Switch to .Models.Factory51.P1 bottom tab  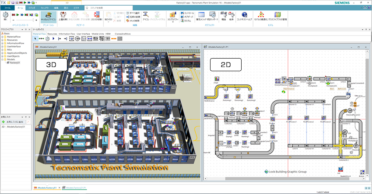pos(74,187)
